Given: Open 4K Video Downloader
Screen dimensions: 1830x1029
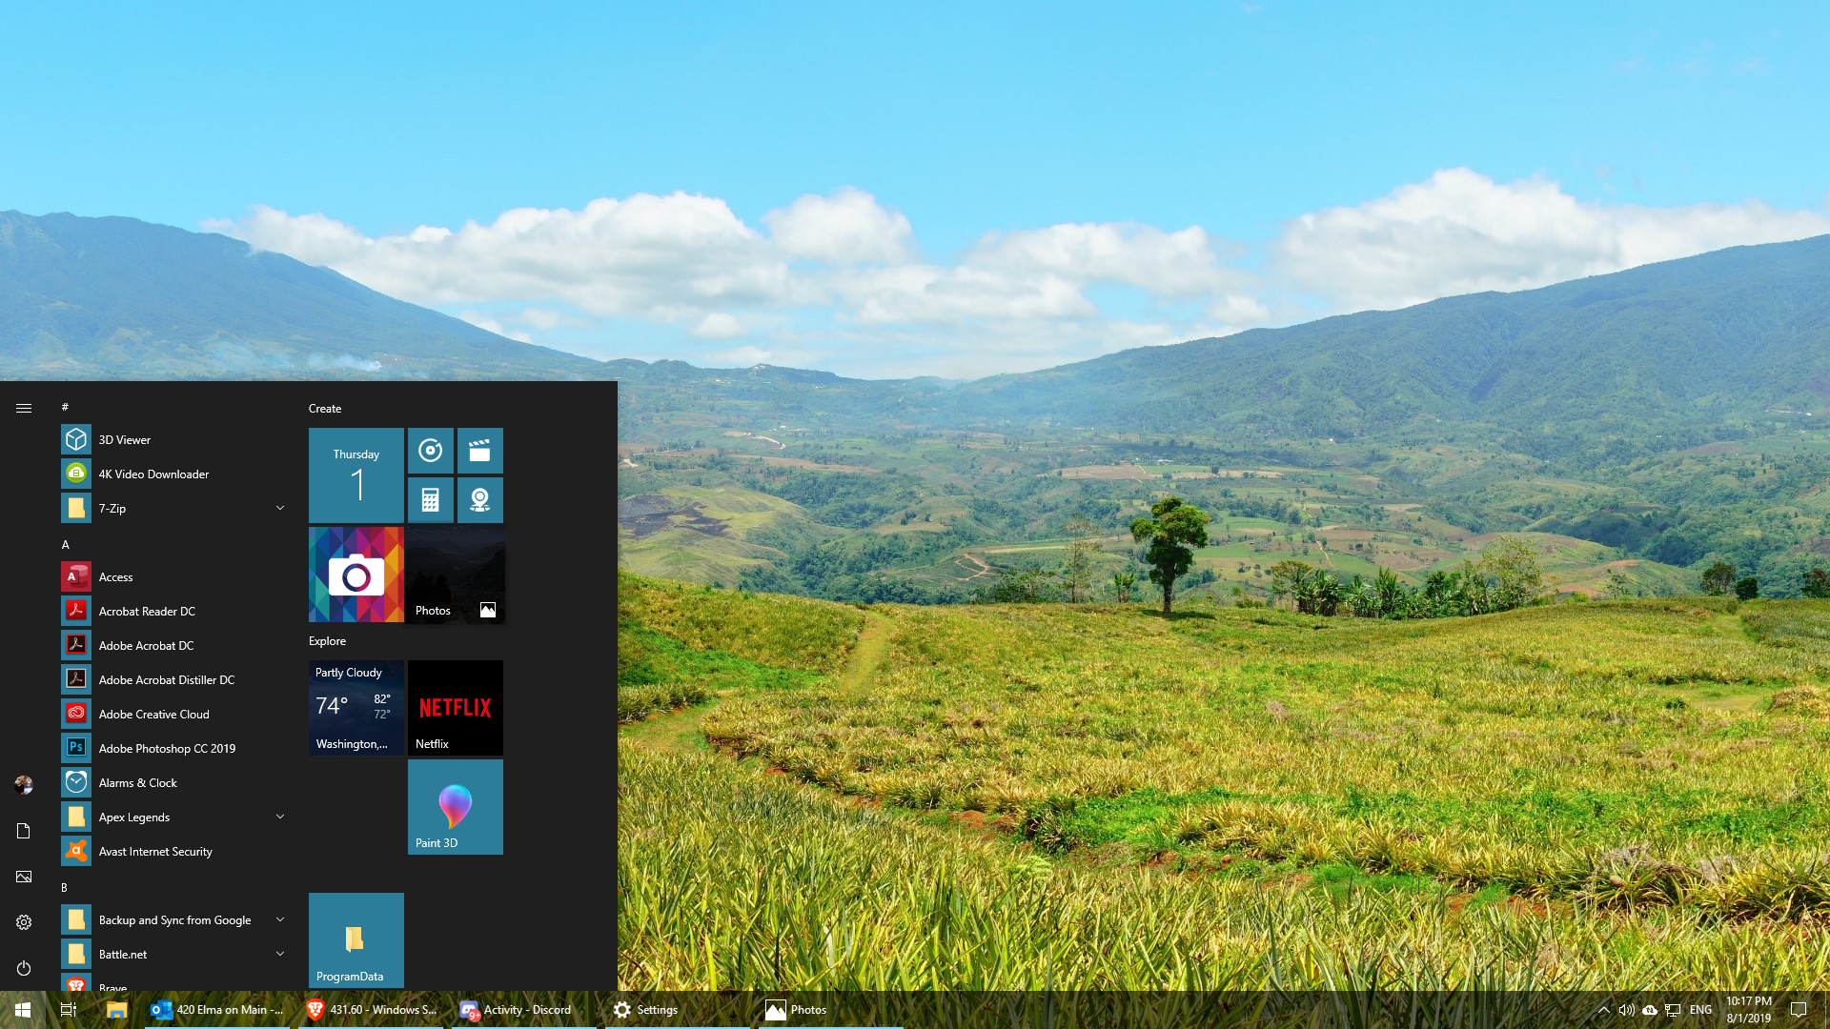Looking at the screenshot, I should (x=154, y=474).
